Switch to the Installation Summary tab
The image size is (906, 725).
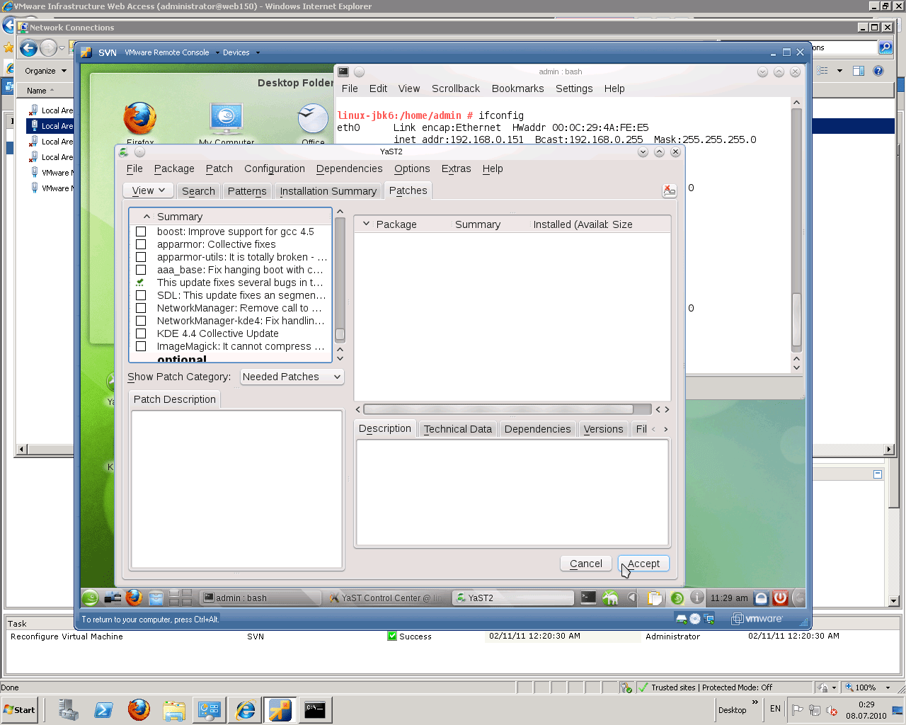(x=328, y=191)
